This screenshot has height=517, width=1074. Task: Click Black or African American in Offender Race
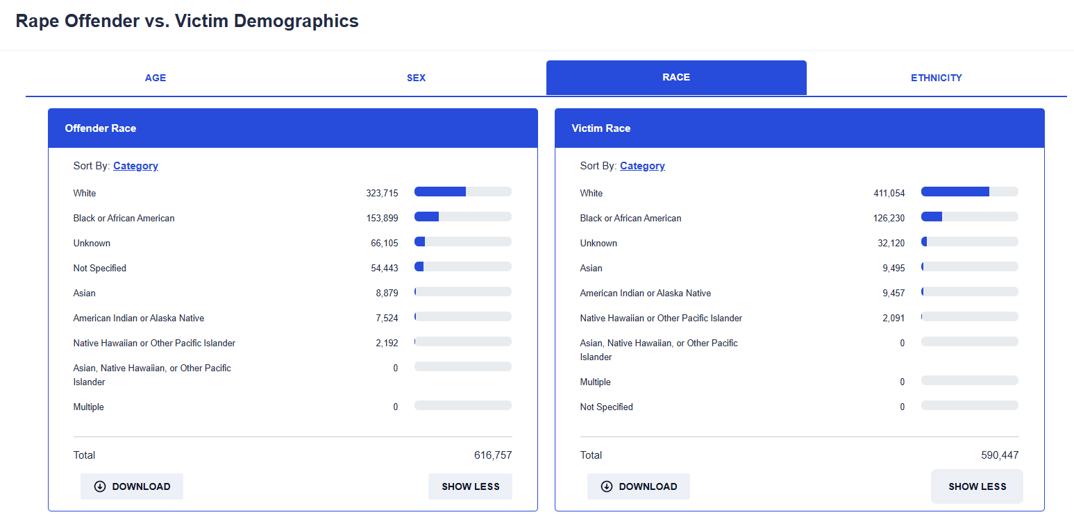tap(124, 218)
